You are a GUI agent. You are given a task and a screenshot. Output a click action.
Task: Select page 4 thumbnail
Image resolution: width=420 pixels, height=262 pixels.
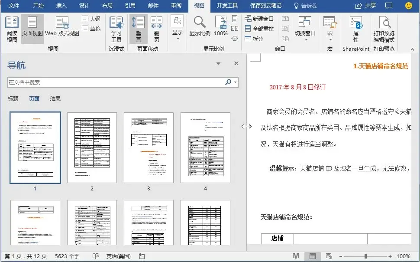(205, 147)
